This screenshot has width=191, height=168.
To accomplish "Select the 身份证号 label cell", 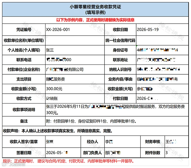I will coord(120,50).
